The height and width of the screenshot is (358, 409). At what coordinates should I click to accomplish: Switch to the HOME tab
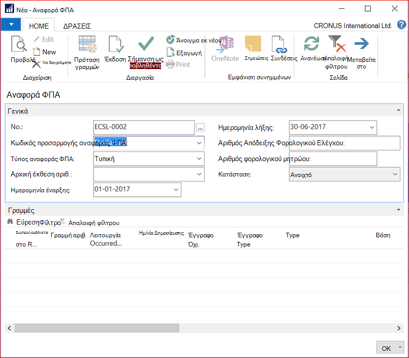pyautogui.click(x=39, y=26)
